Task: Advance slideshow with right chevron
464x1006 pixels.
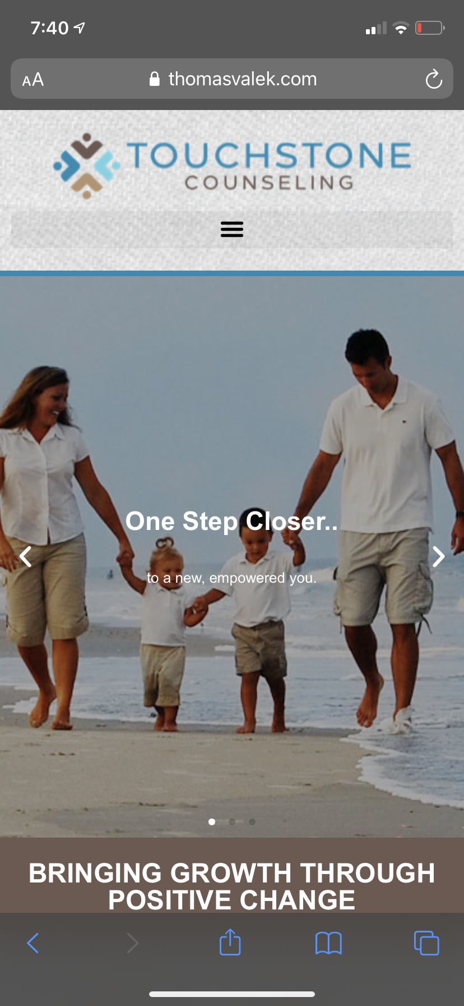Action: [x=439, y=556]
